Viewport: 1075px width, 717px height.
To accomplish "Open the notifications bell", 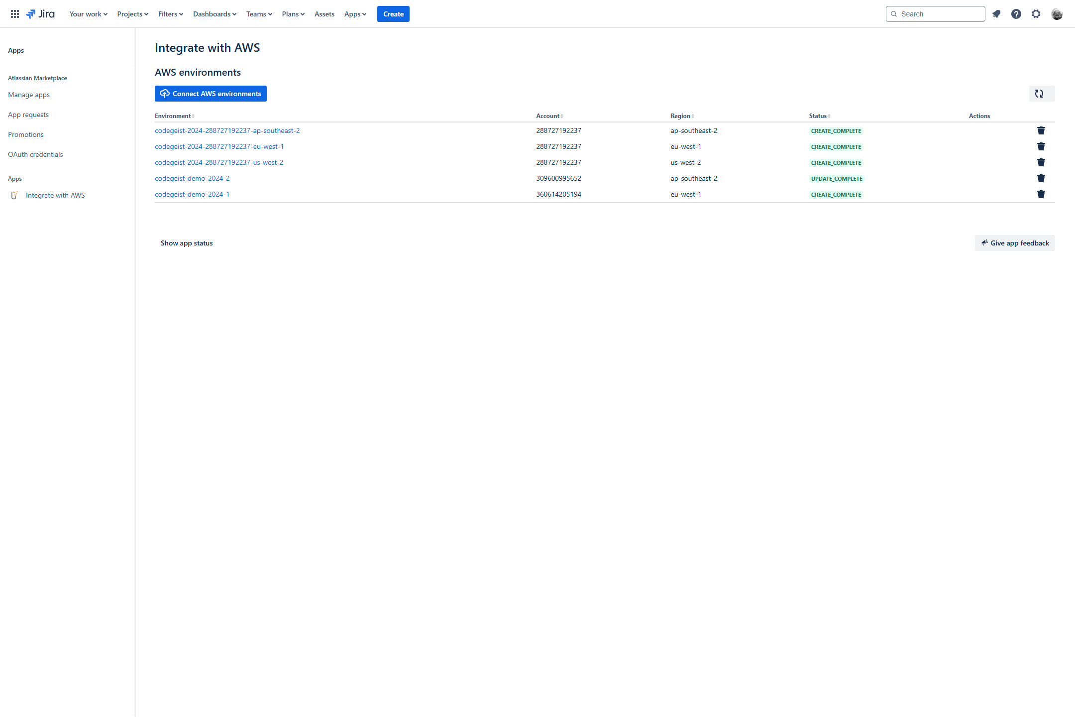I will [996, 14].
